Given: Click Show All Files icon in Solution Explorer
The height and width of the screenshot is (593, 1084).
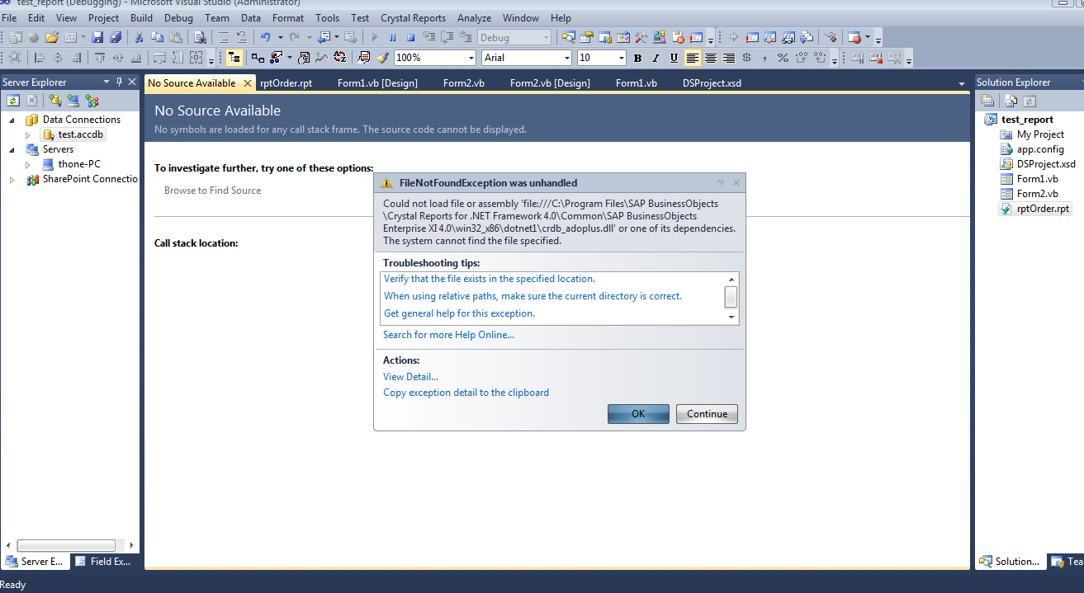Looking at the screenshot, I should point(1012,101).
